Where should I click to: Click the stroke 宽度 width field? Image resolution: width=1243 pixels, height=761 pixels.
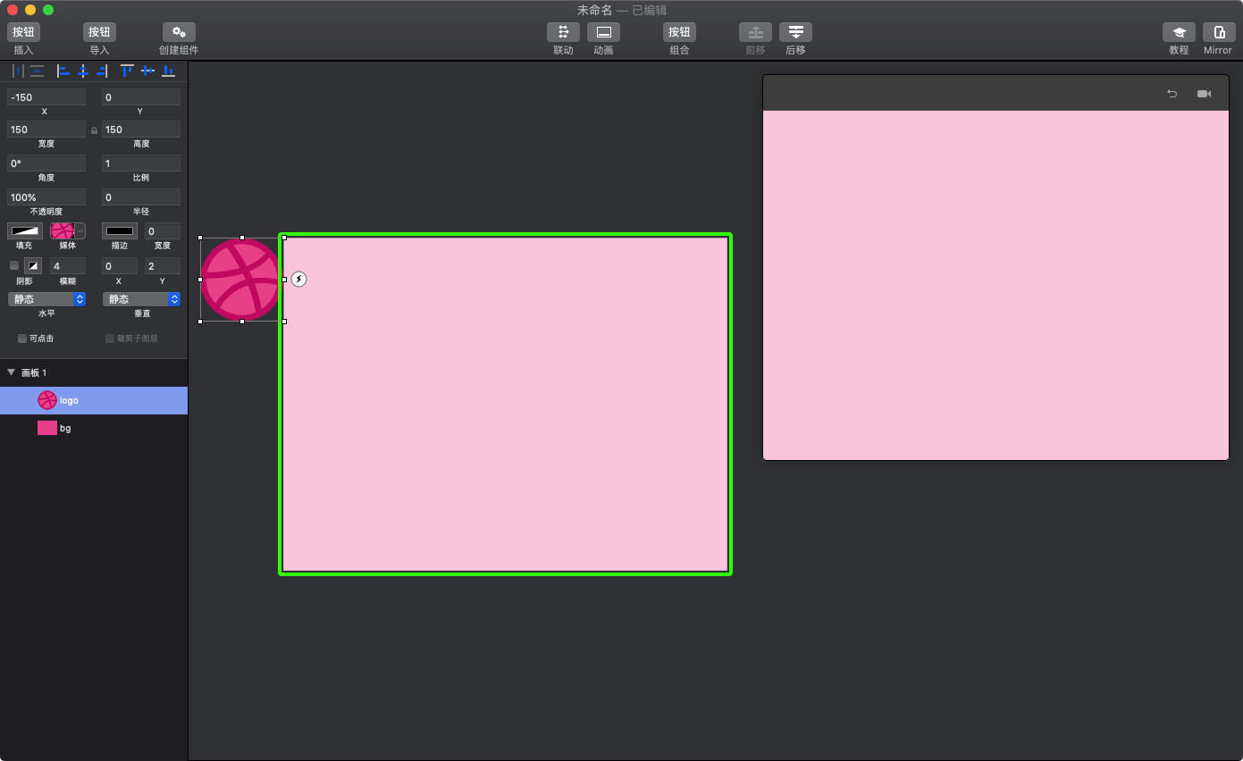(x=163, y=231)
